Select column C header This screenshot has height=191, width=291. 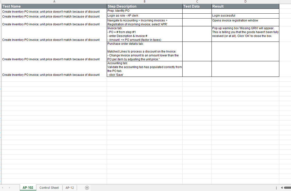coord(197,1)
